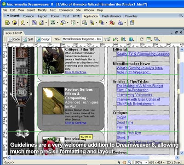Click Reality TV & Filmmaking Lessons link
The width and height of the screenshot is (184, 165).
coord(143,54)
